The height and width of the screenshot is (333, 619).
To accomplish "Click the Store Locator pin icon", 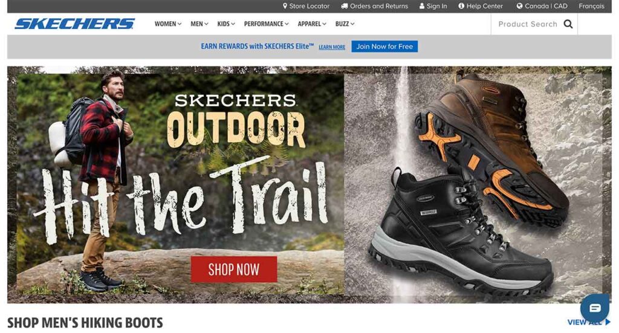I will (285, 6).
